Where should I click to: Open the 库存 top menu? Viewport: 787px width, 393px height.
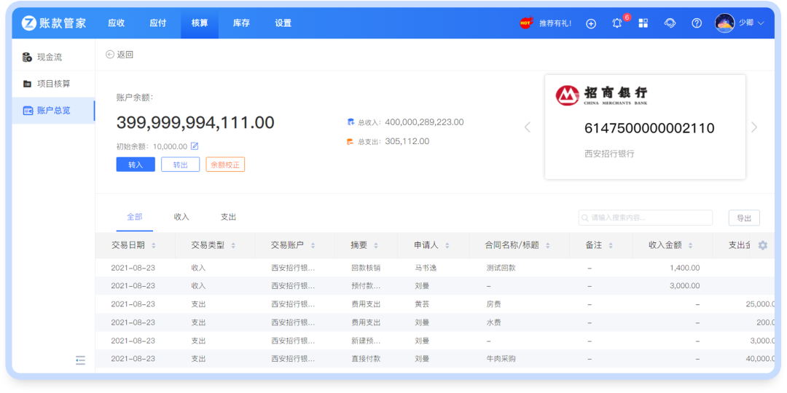coord(241,23)
